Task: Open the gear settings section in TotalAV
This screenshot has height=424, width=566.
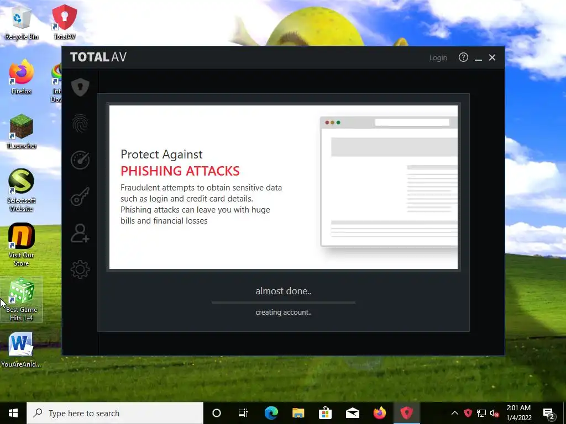Action: pyautogui.click(x=80, y=269)
